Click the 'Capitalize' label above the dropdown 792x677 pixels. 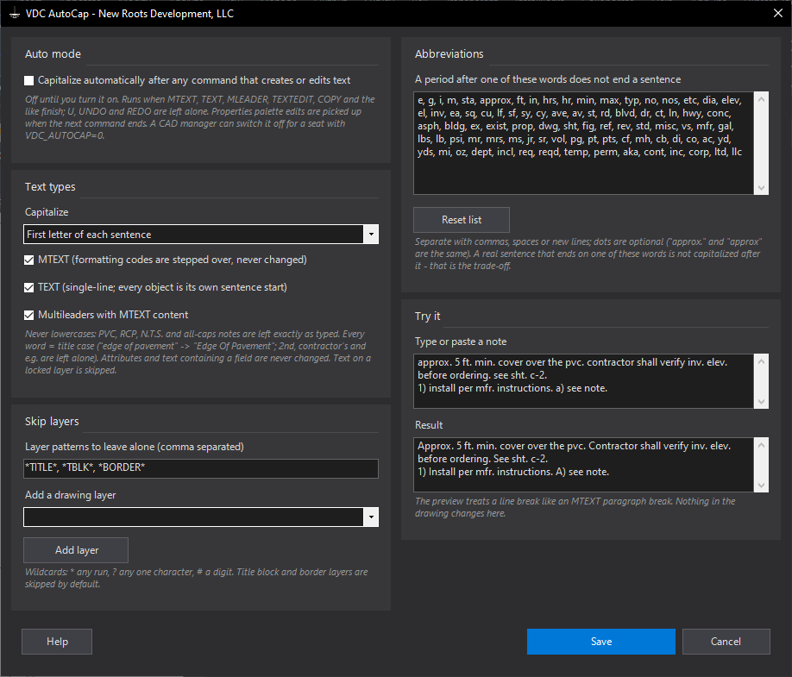pos(47,212)
